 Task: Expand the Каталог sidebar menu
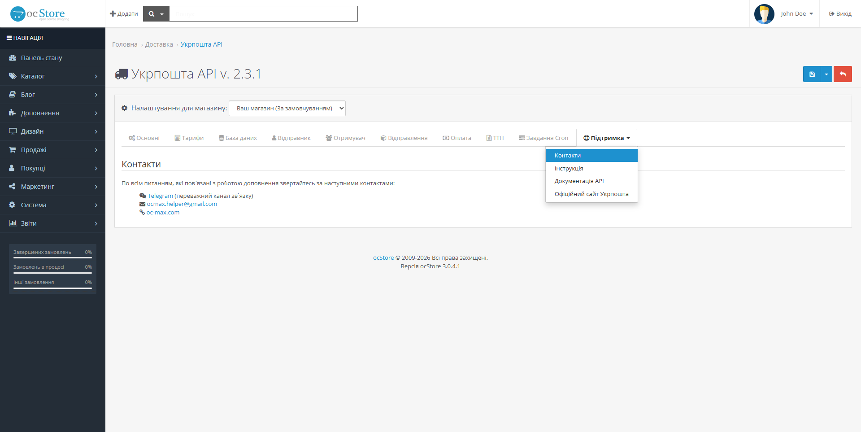click(52, 76)
